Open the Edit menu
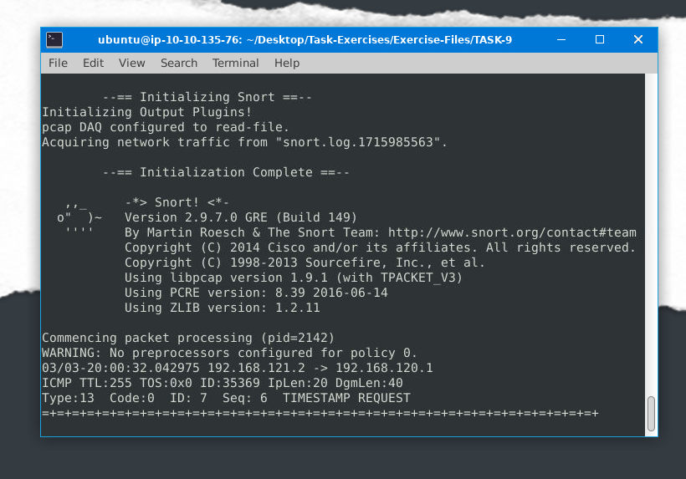686x479 pixels. tap(93, 63)
